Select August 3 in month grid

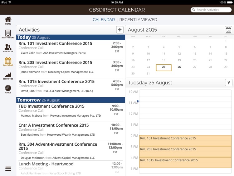click(x=148, y=47)
